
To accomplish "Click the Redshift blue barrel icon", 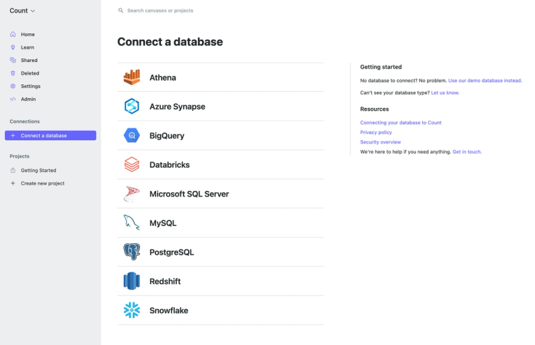I will click(x=132, y=281).
